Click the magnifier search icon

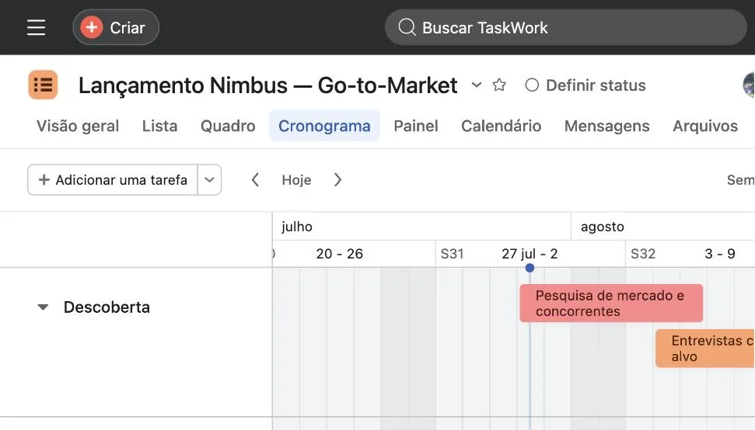point(407,27)
